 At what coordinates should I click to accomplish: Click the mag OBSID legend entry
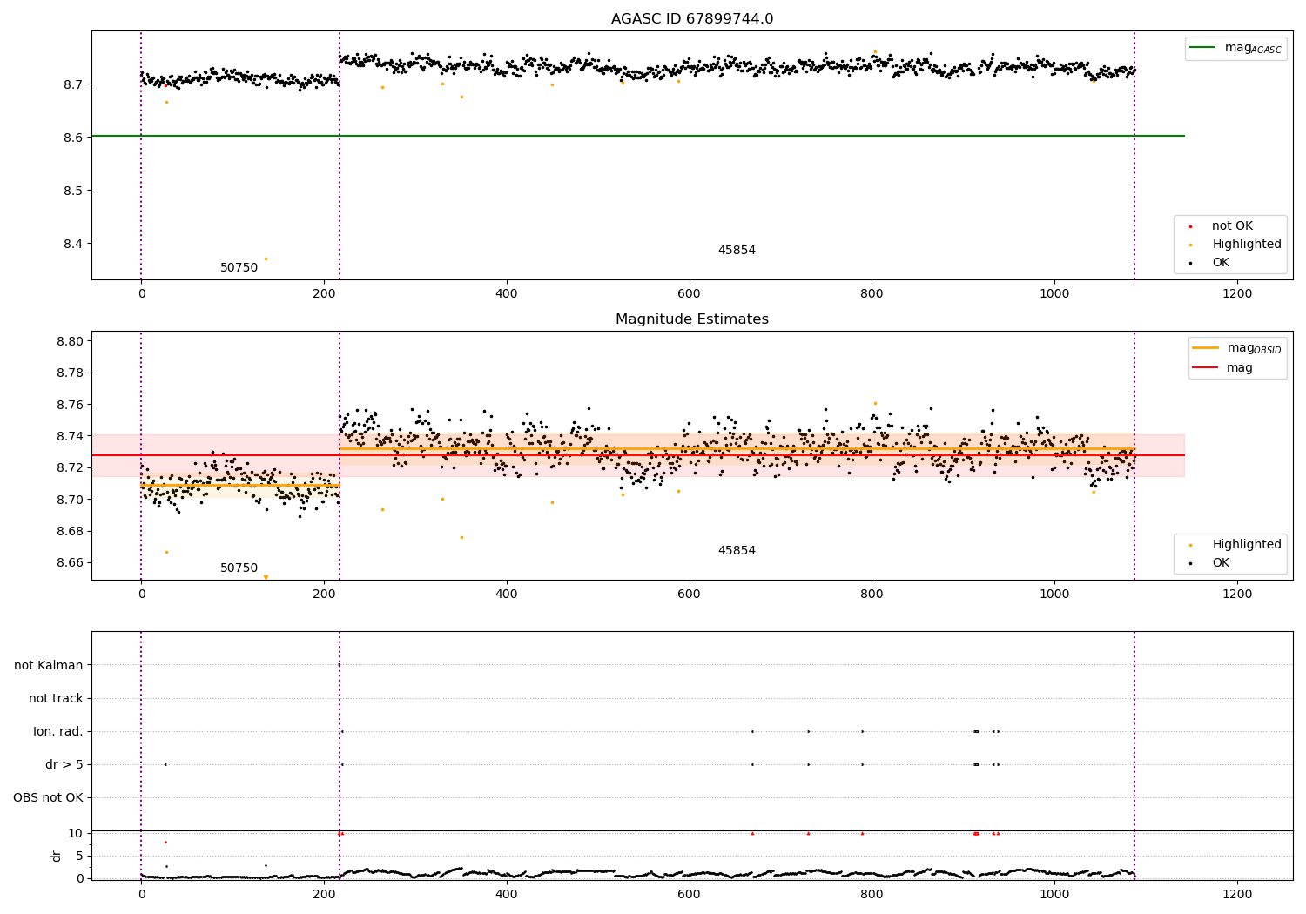1237,348
